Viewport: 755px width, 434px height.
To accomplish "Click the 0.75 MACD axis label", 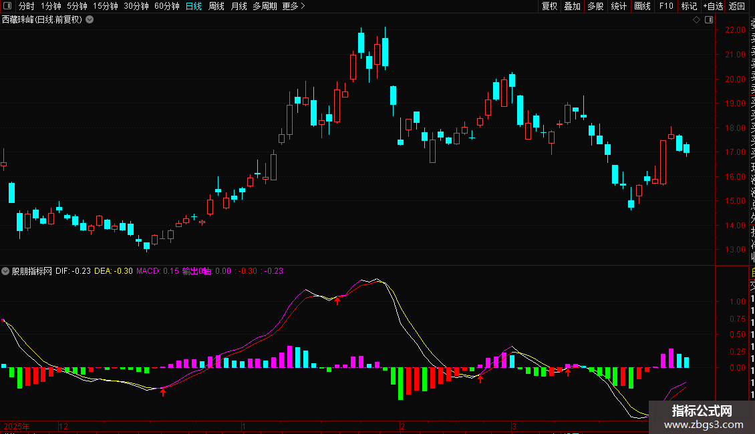I will pyautogui.click(x=738, y=319).
